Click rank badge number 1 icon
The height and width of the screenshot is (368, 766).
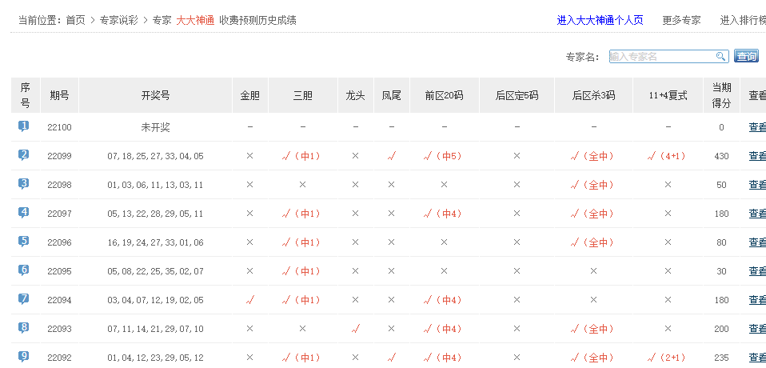(24, 126)
